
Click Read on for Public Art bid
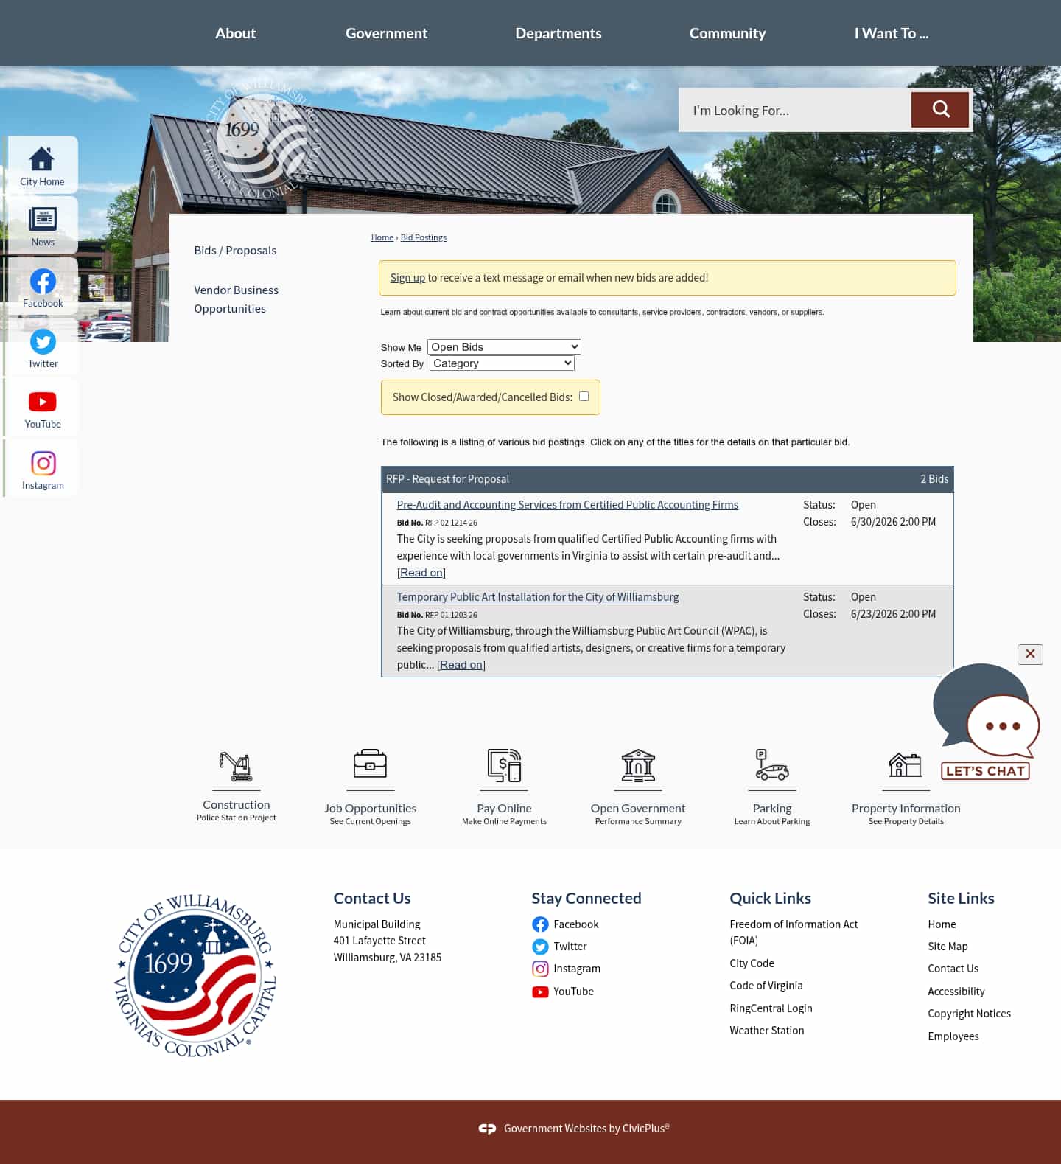[461, 665]
